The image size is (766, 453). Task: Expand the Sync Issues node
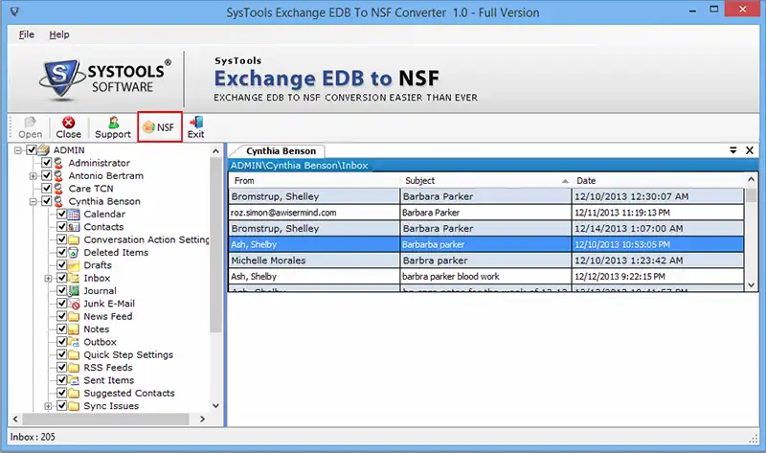pyautogui.click(x=48, y=406)
